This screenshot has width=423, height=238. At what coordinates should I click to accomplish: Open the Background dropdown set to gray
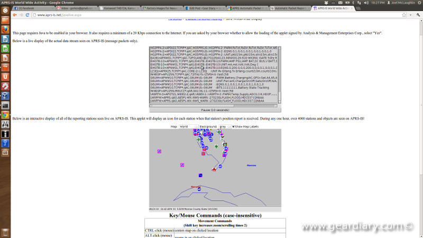[x=225, y=126]
